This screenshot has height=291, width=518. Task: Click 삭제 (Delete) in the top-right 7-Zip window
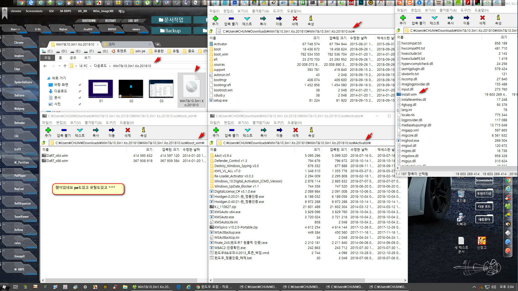pyautogui.click(x=482, y=20)
